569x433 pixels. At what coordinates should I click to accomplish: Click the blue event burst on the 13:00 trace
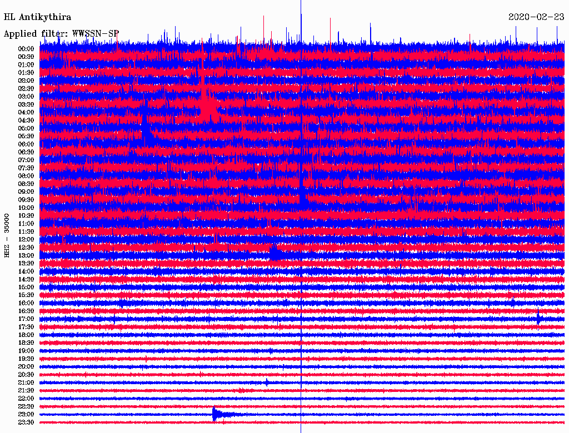pyautogui.click(x=276, y=253)
